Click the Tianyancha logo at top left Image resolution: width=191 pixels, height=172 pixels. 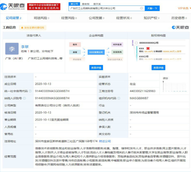pyautogui.click(x=12, y=6)
